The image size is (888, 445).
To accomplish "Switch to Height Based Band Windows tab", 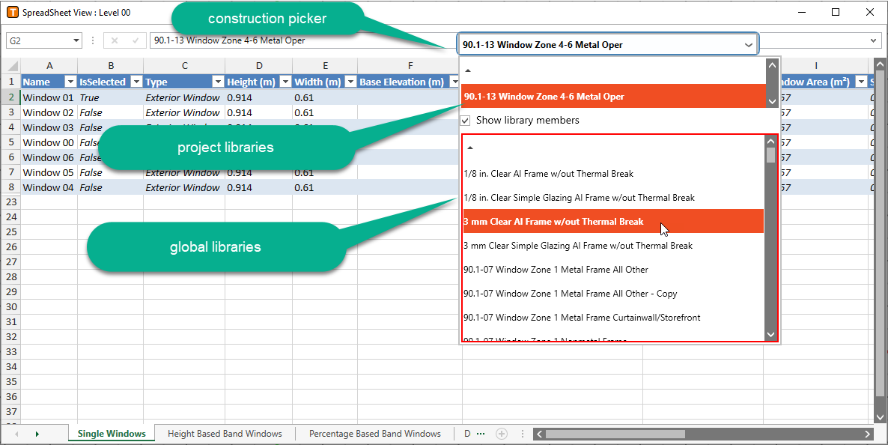I will 225,434.
